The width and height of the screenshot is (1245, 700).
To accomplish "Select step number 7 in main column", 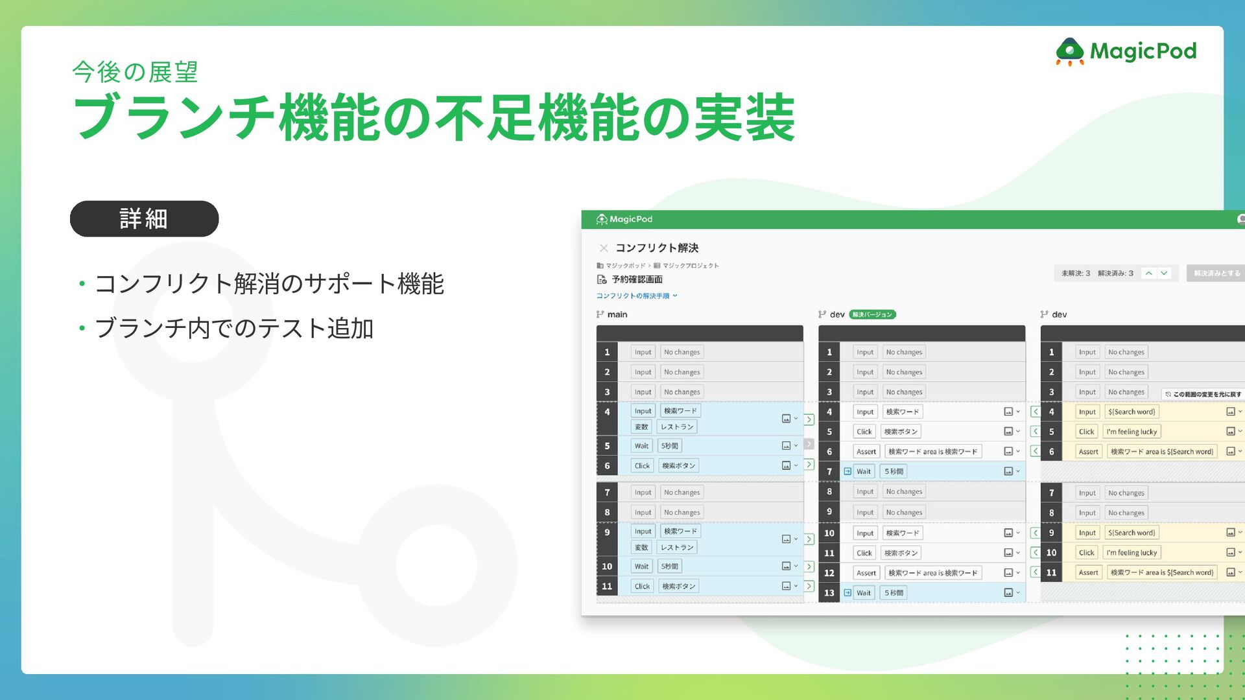I will pos(607,493).
